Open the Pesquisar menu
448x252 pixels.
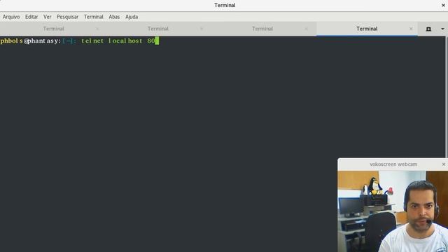[x=67, y=17]
